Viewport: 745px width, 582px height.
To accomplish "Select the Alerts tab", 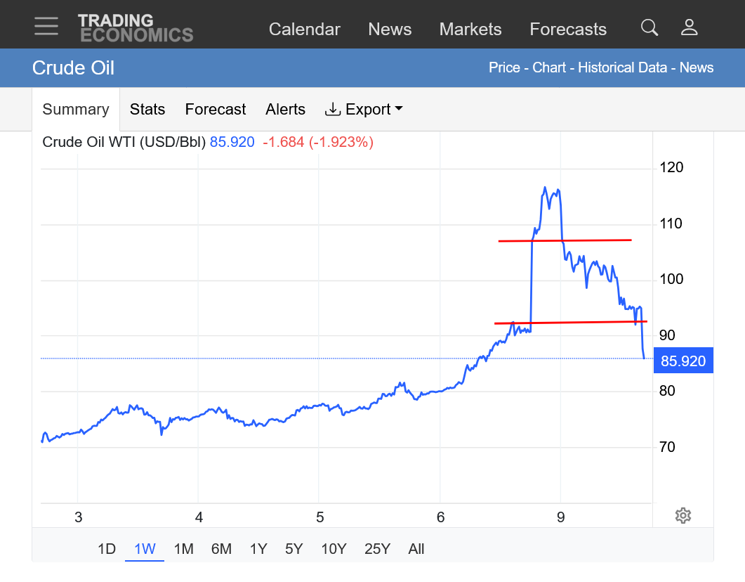I will (285, 110).
